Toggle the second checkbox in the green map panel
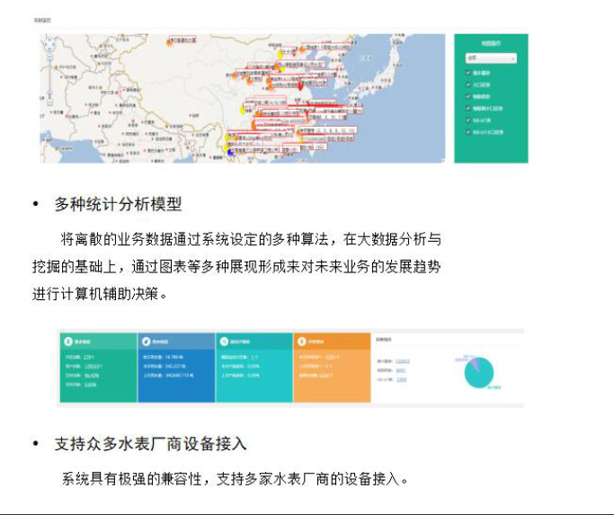Screen dimensions: 614x515 [468, 84]
